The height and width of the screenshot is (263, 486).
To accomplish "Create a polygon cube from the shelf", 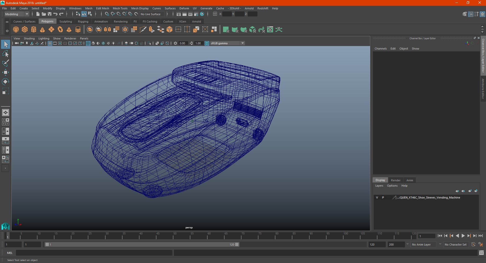I will coord(25,30).
